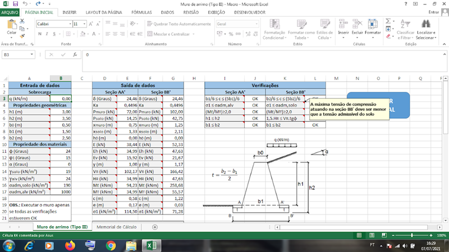Align text to the right
This screenshot has width=449, height=252.
coord(122,34)
